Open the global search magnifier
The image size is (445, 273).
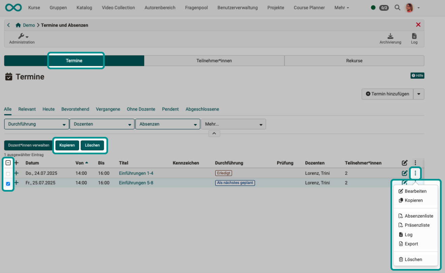tap(397, 7)
